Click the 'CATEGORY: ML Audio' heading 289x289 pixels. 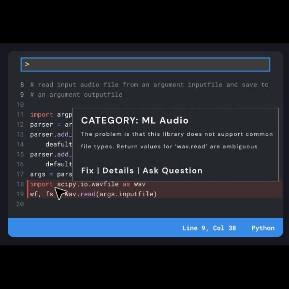coord(135,120)
